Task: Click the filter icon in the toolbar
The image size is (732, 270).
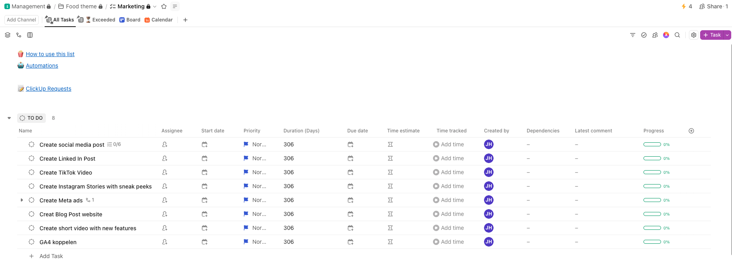Action: [632, 35]
